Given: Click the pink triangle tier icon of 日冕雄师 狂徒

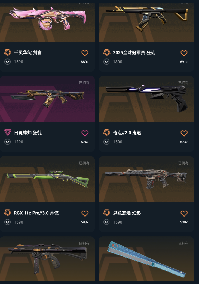Looking at the screenshot, I should pos(8,133).
